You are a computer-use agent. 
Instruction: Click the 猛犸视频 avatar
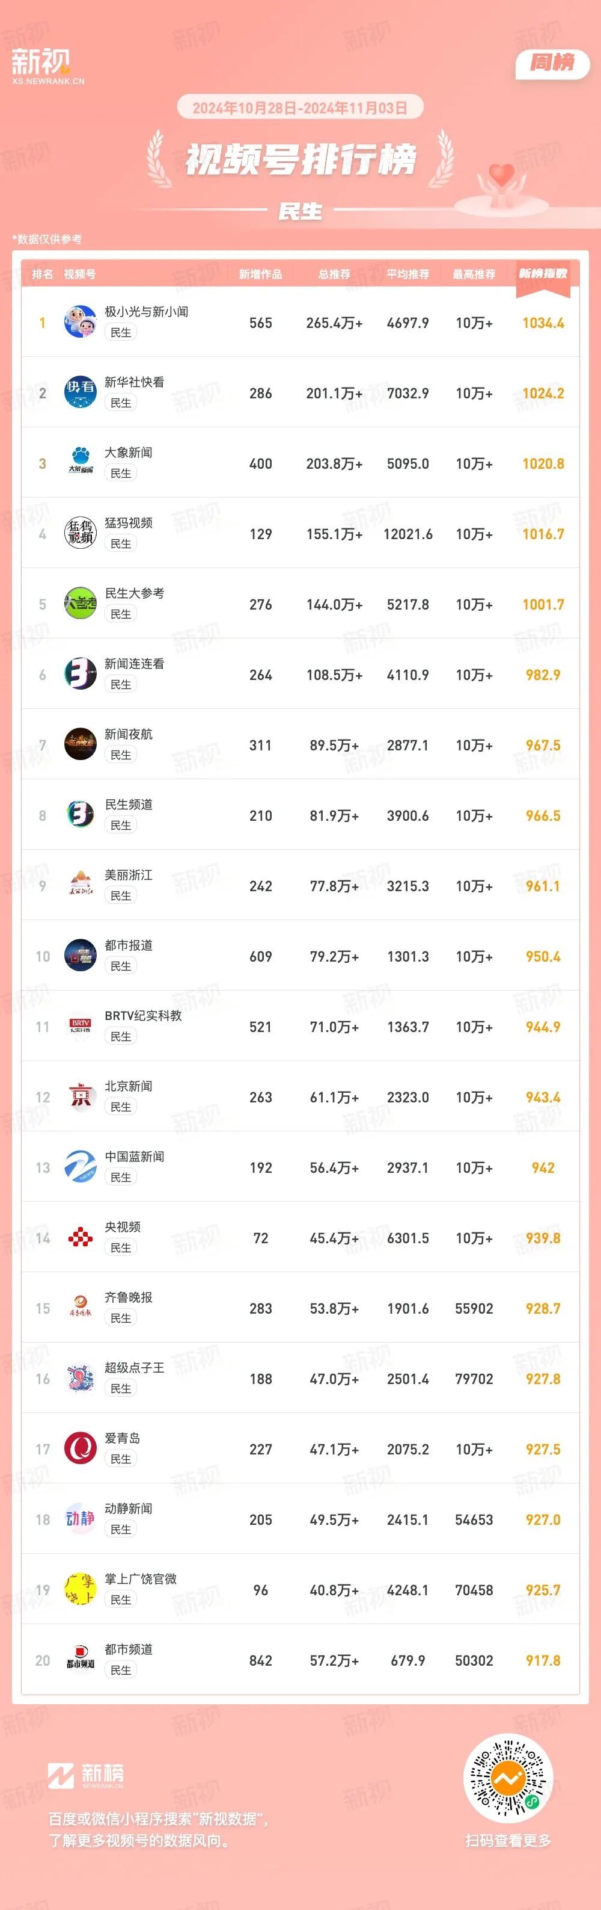[80, 533]
